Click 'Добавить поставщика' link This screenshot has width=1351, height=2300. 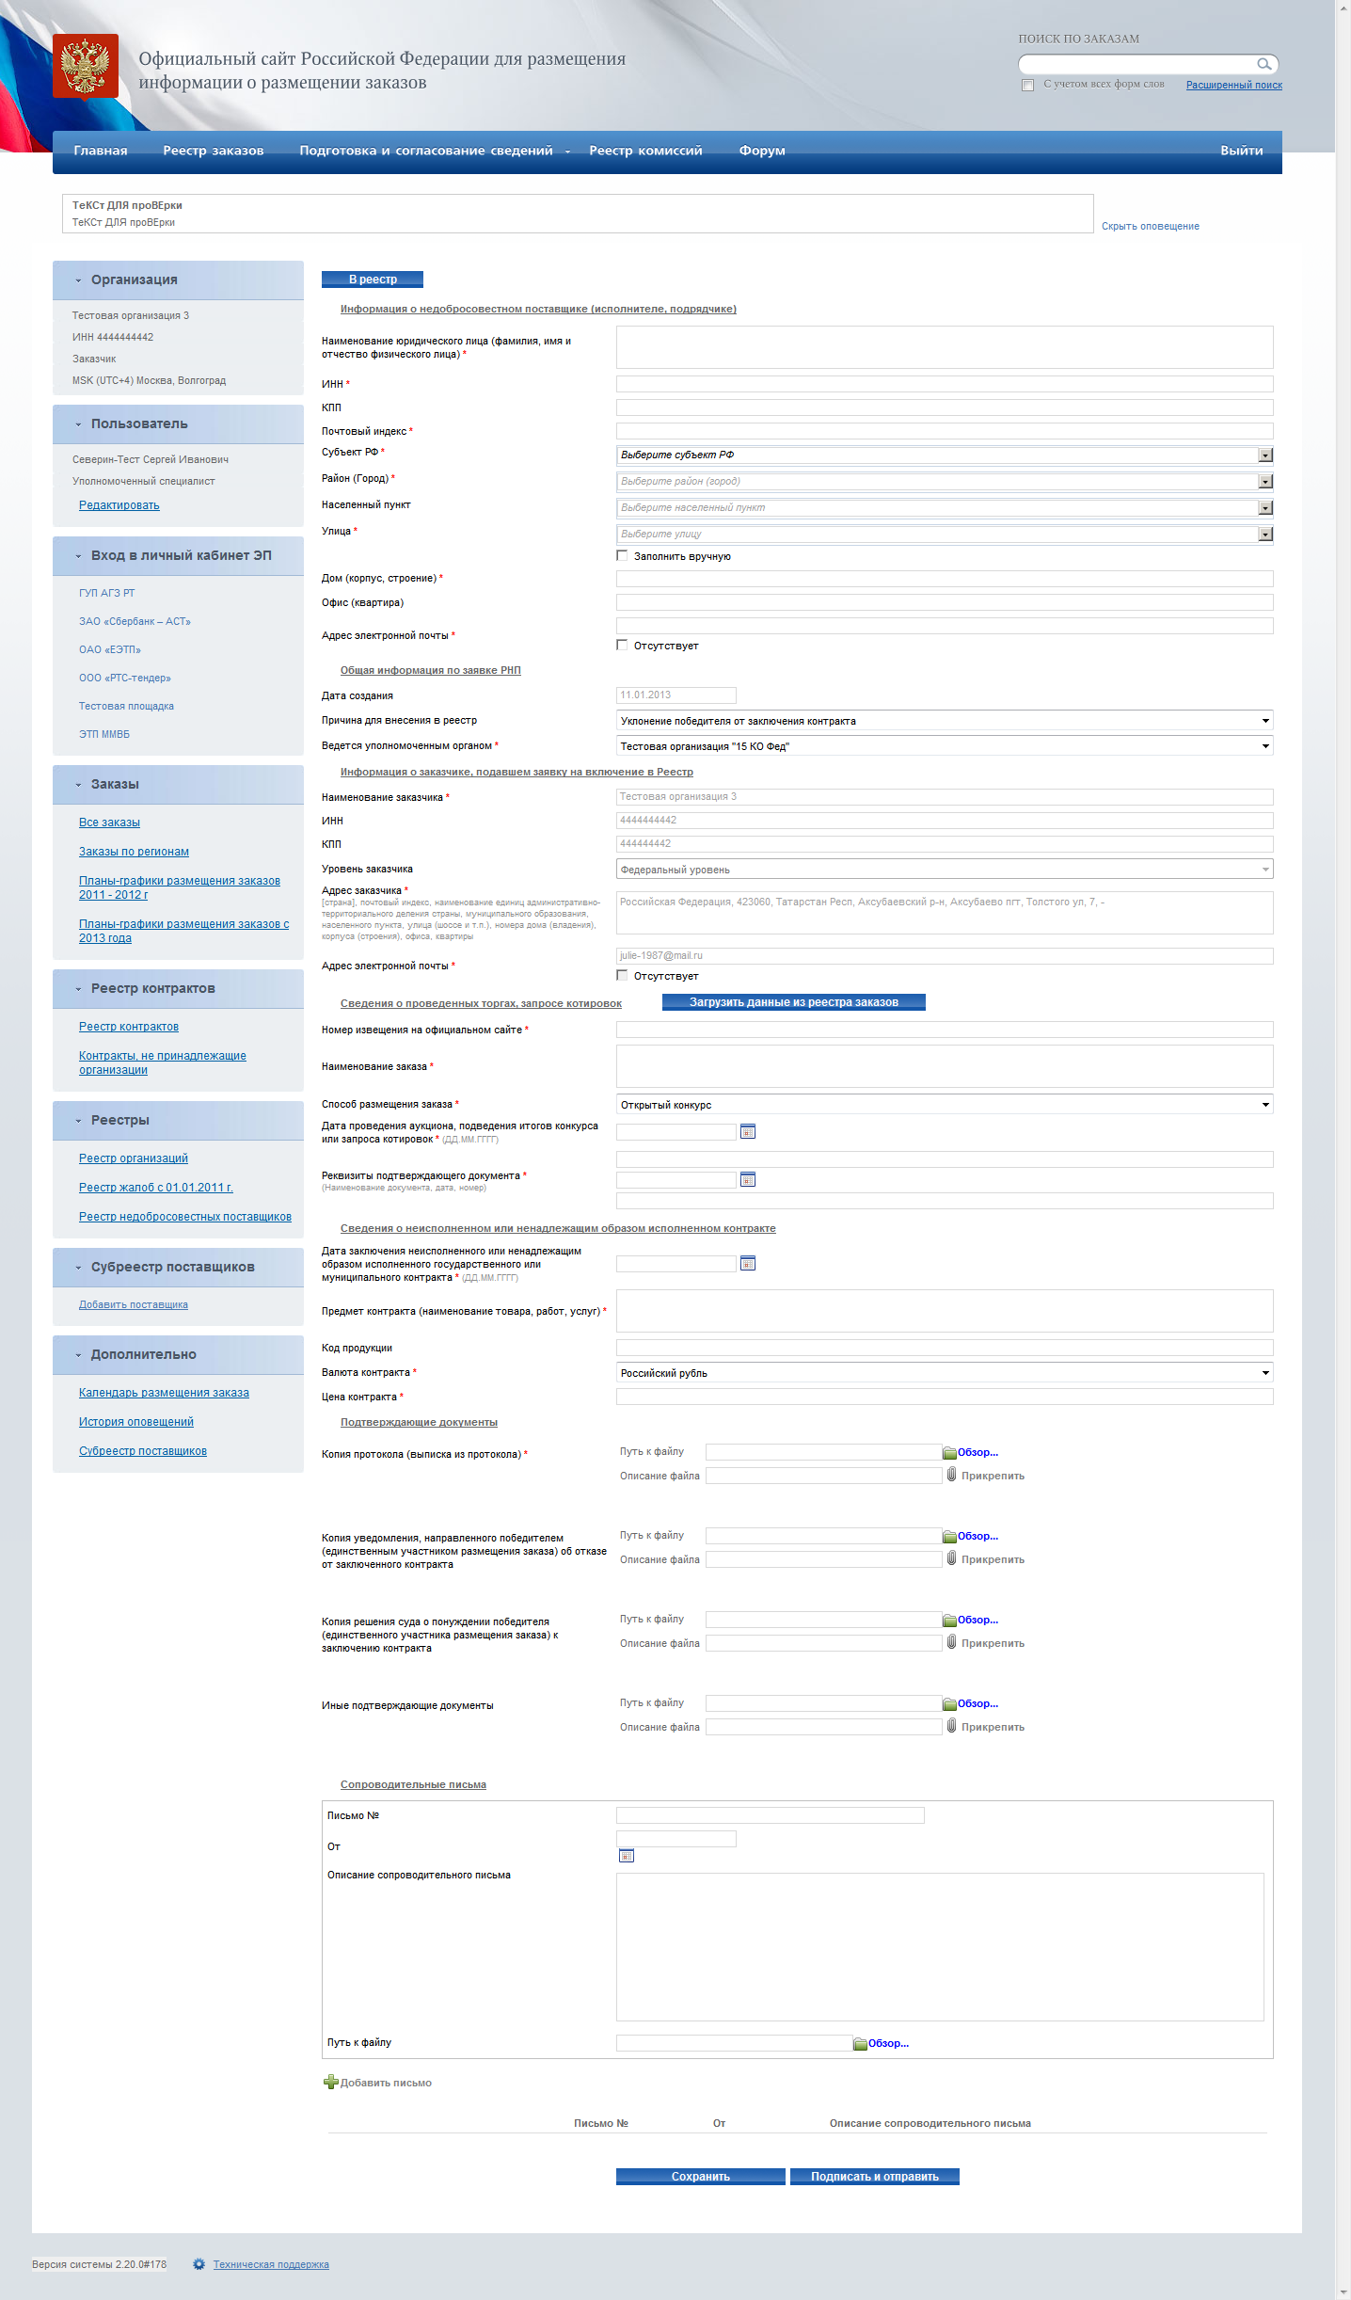tap(134, 1305)
